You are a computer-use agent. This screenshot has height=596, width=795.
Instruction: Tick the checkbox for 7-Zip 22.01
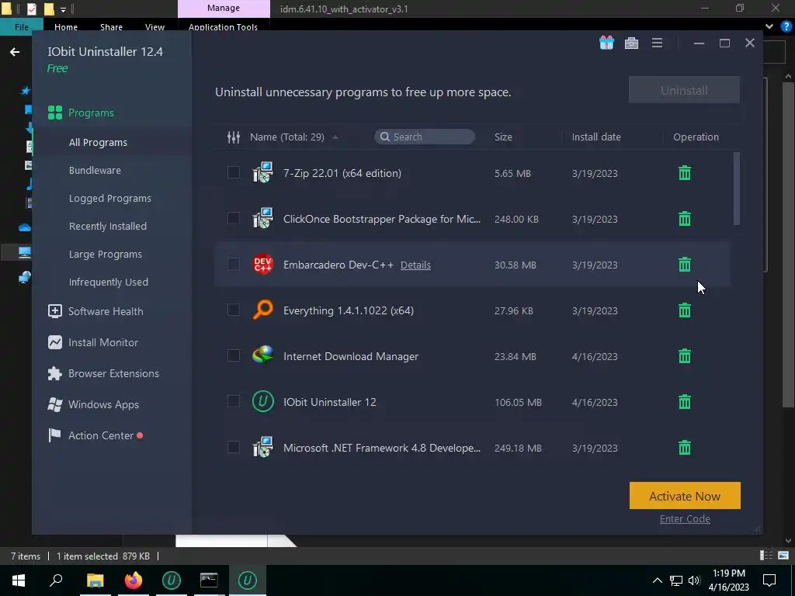point(233,172)
